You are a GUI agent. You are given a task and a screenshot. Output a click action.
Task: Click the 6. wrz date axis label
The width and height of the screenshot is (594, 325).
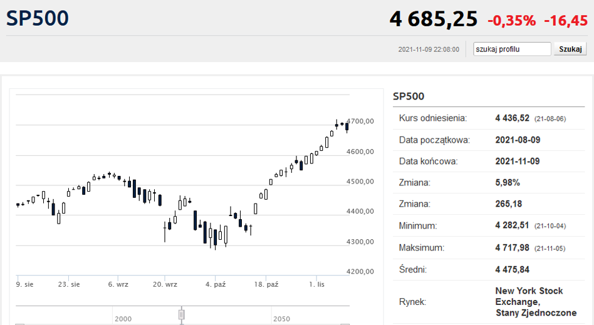[x=118, y=284]
